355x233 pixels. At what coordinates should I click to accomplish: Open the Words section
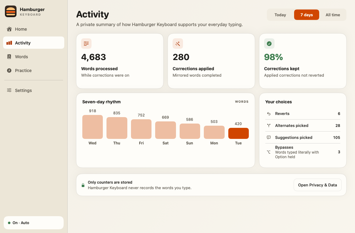[33, 57]
